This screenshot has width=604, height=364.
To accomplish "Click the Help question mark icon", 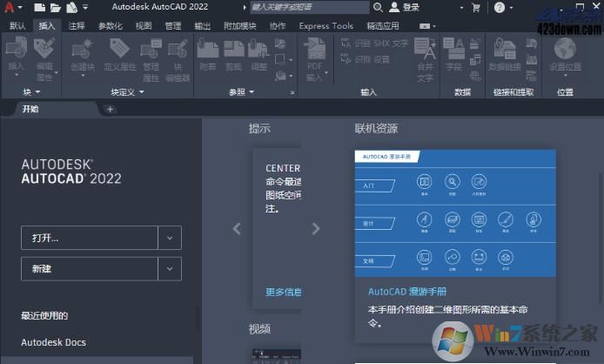I will click(x=500, y=7).
